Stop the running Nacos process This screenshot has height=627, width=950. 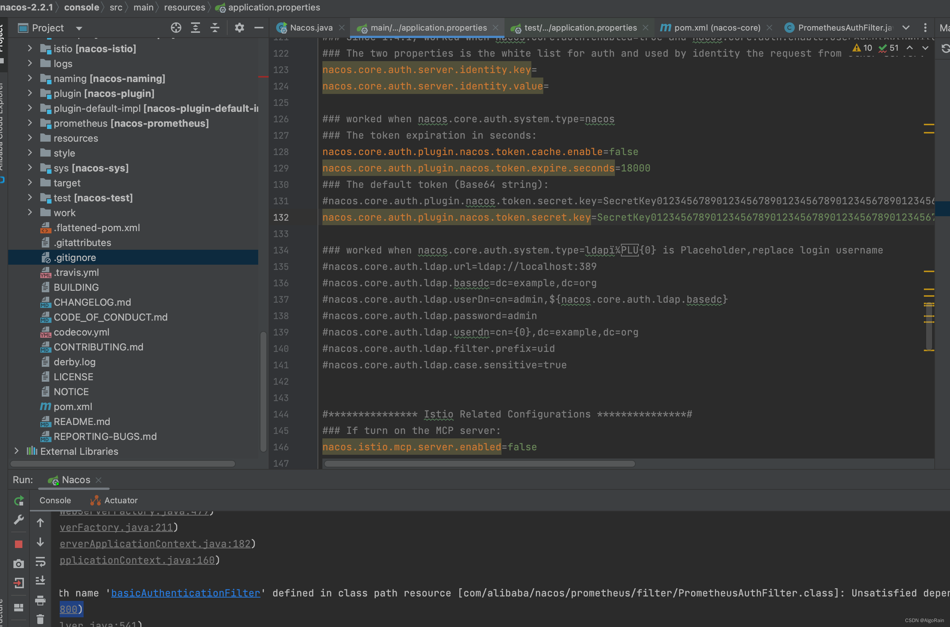18,544
